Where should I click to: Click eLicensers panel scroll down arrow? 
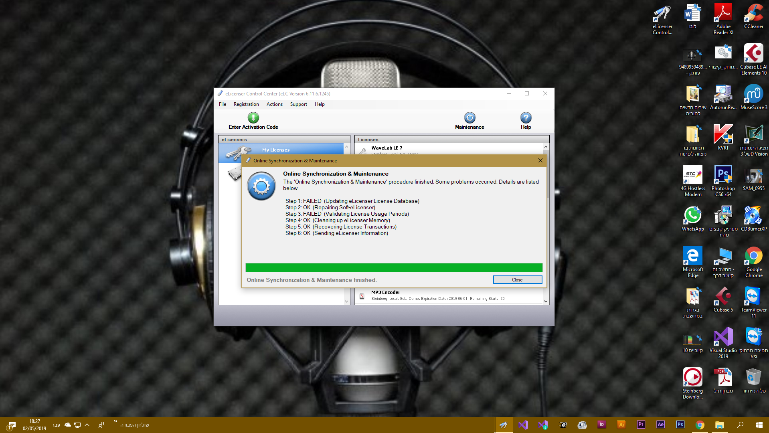tap(347, 301)
